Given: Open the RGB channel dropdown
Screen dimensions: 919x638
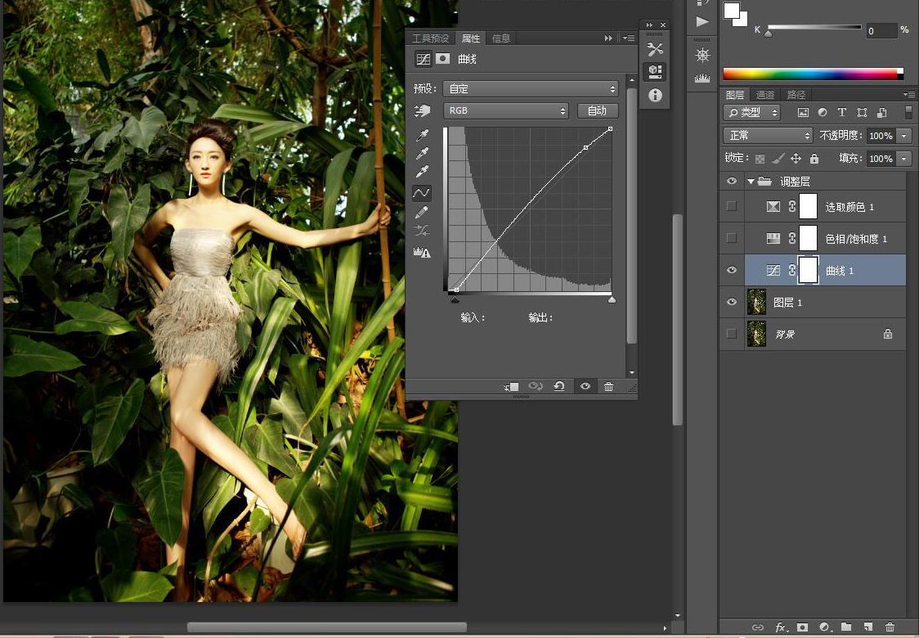Looking at the screenshot, I should click(506, 110).
